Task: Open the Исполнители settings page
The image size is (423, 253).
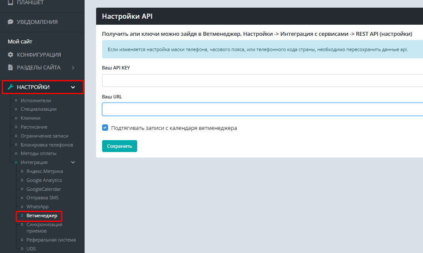Action: pyautogui.click(x=35, y=101)
